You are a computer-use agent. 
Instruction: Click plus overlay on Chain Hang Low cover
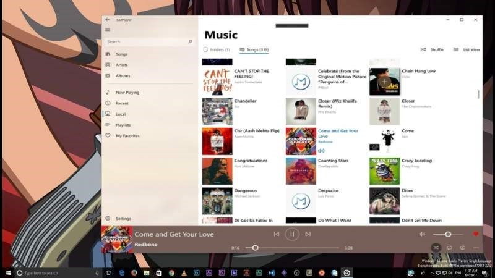[x=384, y=82]
